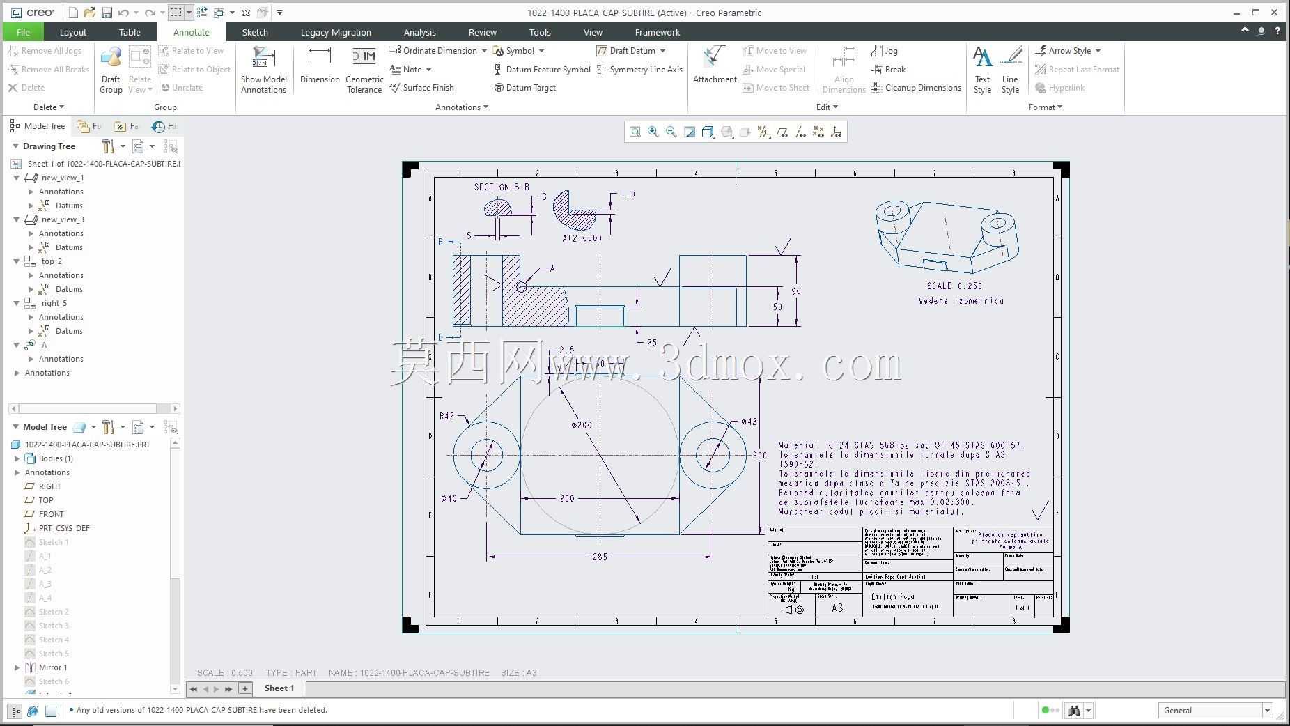Image resolution: width=1290 pixels, height=726 pixels.
Task: Click the Repaint icon in graphics toolbar
Action: (690, 132)
